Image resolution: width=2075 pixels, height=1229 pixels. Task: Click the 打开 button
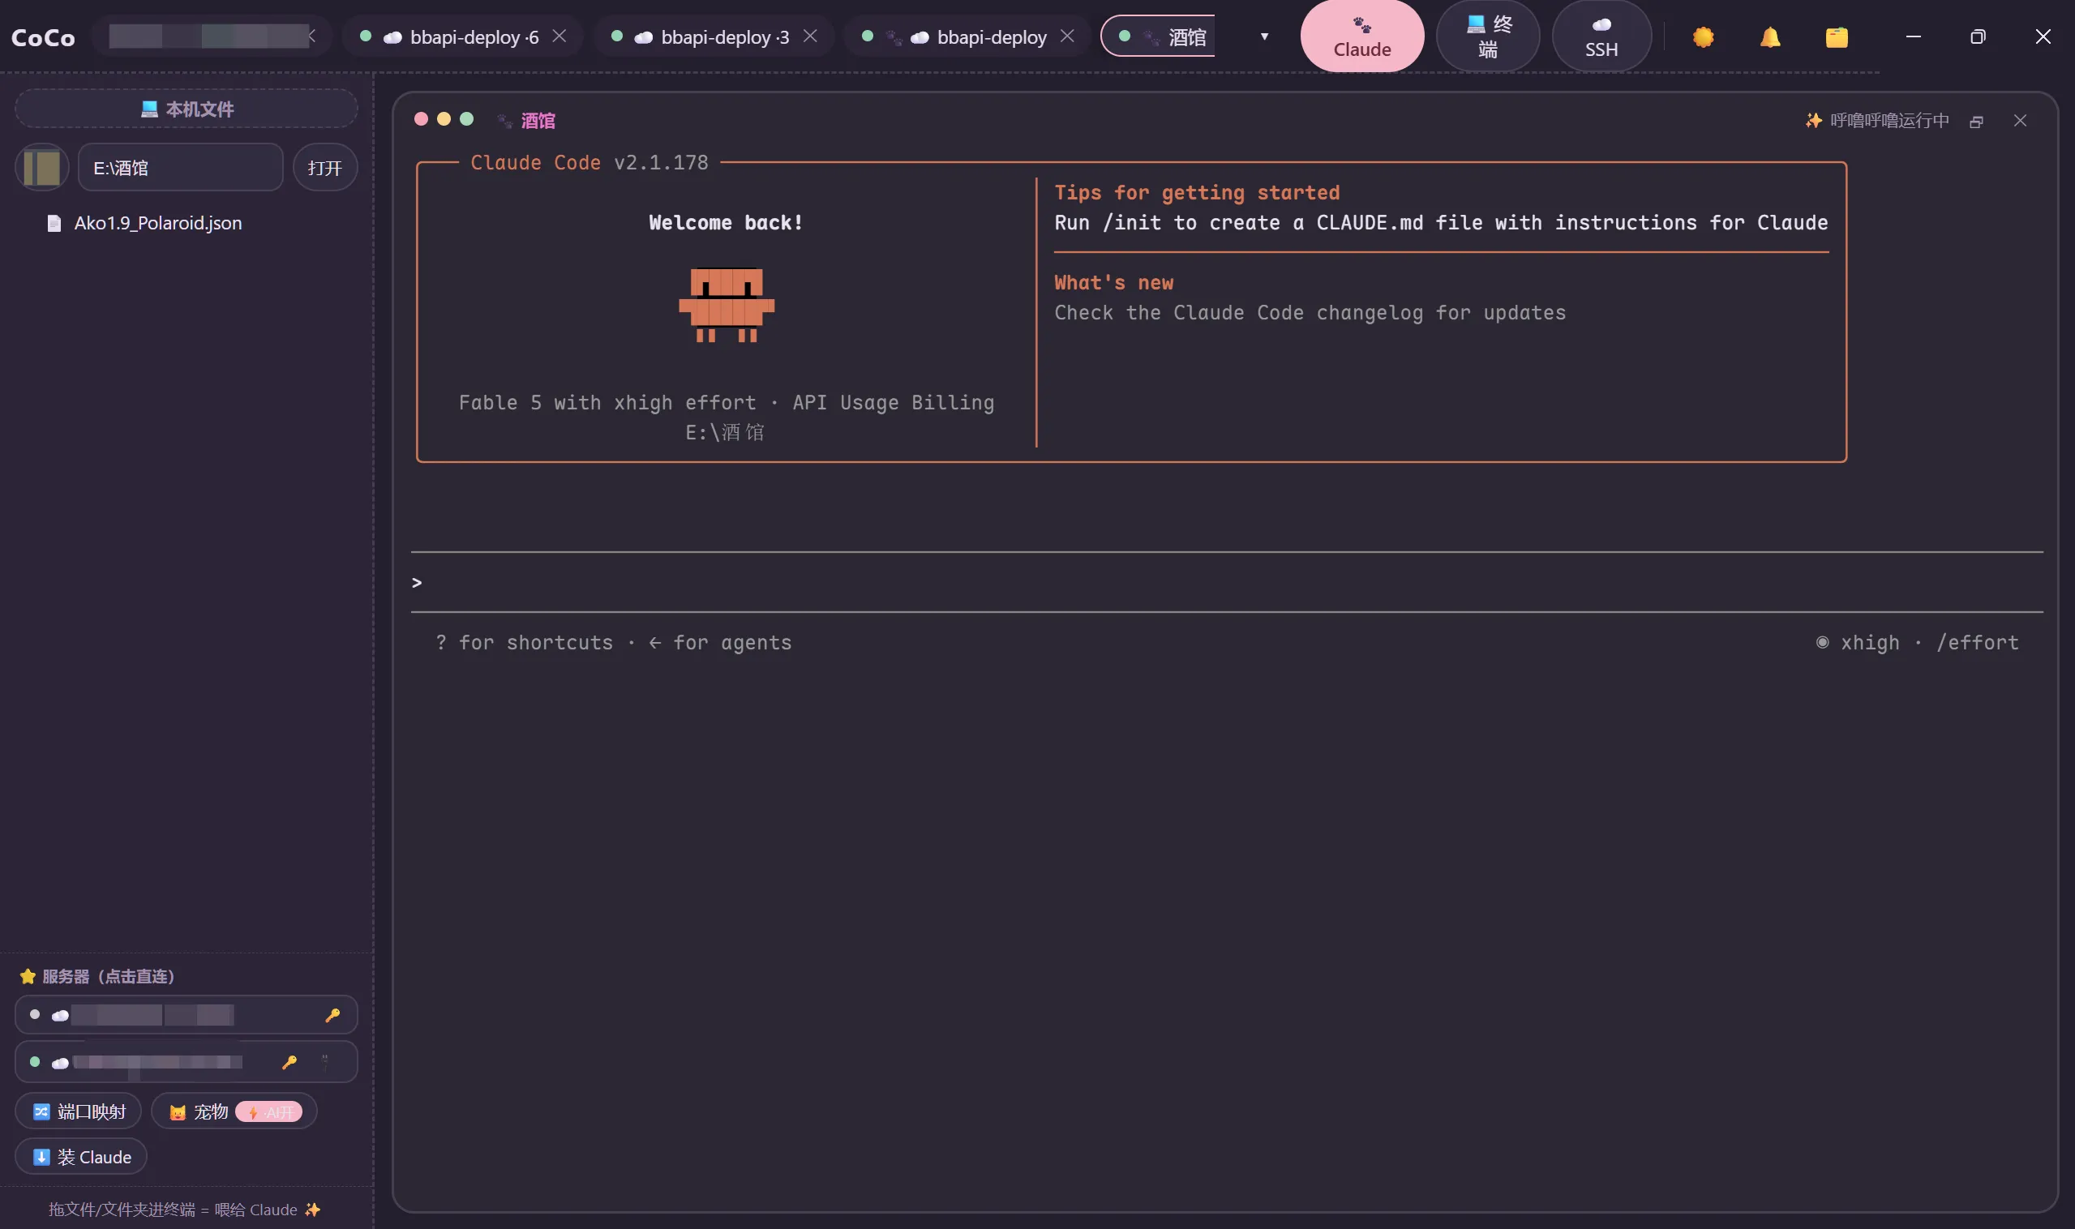point(324,168)
